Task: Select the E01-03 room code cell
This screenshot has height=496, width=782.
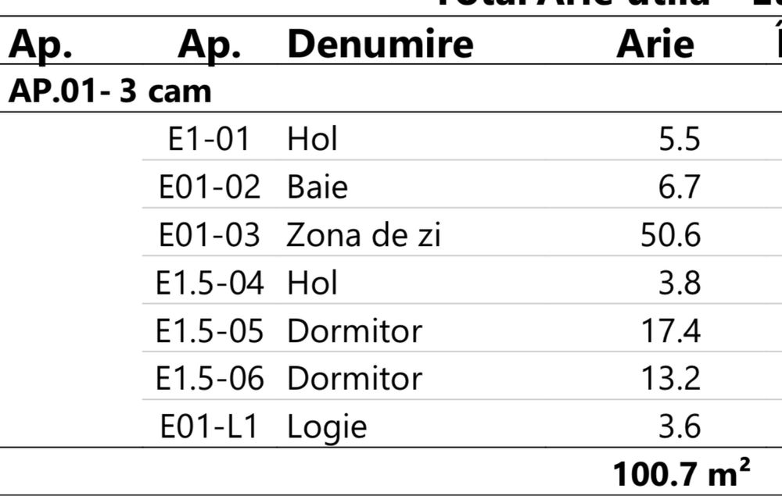Action: pyautogui.click(x=209, y=234)
